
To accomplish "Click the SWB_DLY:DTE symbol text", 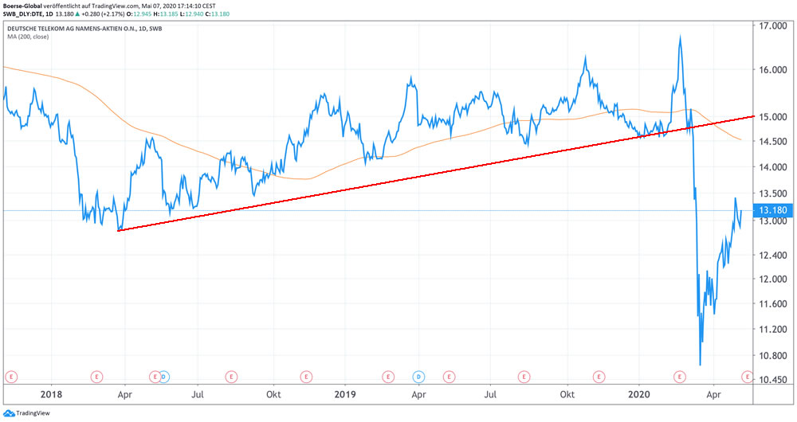I will pos(22,14).
